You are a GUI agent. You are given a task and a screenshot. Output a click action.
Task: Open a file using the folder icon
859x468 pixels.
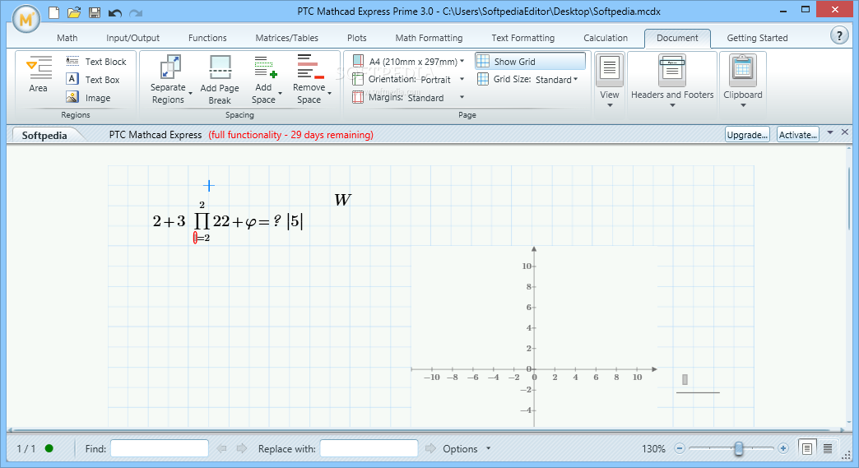pos(74,12)
